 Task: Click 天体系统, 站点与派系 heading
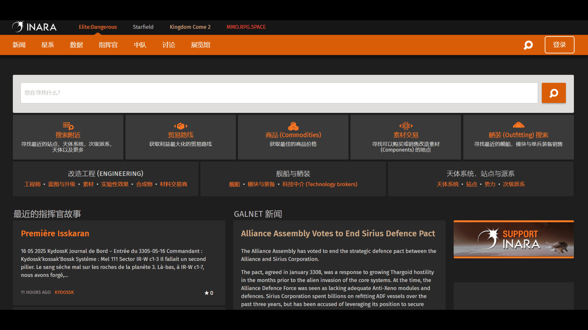tap(481, 174)
